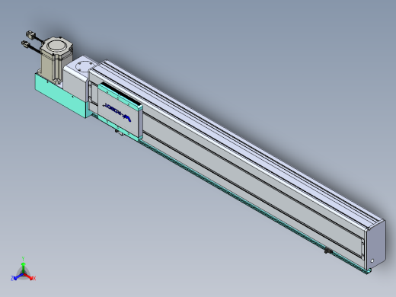Click the small round hole on the end cap
Screen dimensions: 396x297
pos(372,260)
